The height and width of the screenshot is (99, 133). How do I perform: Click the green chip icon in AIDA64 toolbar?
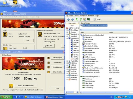(88, 19)
